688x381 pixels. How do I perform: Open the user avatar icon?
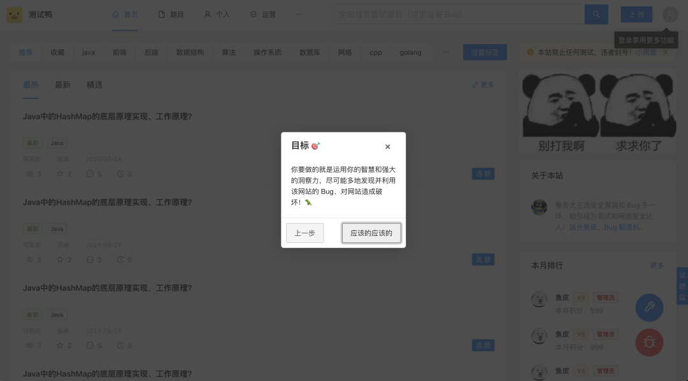pyautogui.click(x=670, y=14)
